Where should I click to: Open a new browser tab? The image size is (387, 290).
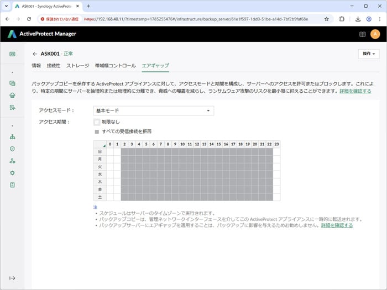point(88,6)
